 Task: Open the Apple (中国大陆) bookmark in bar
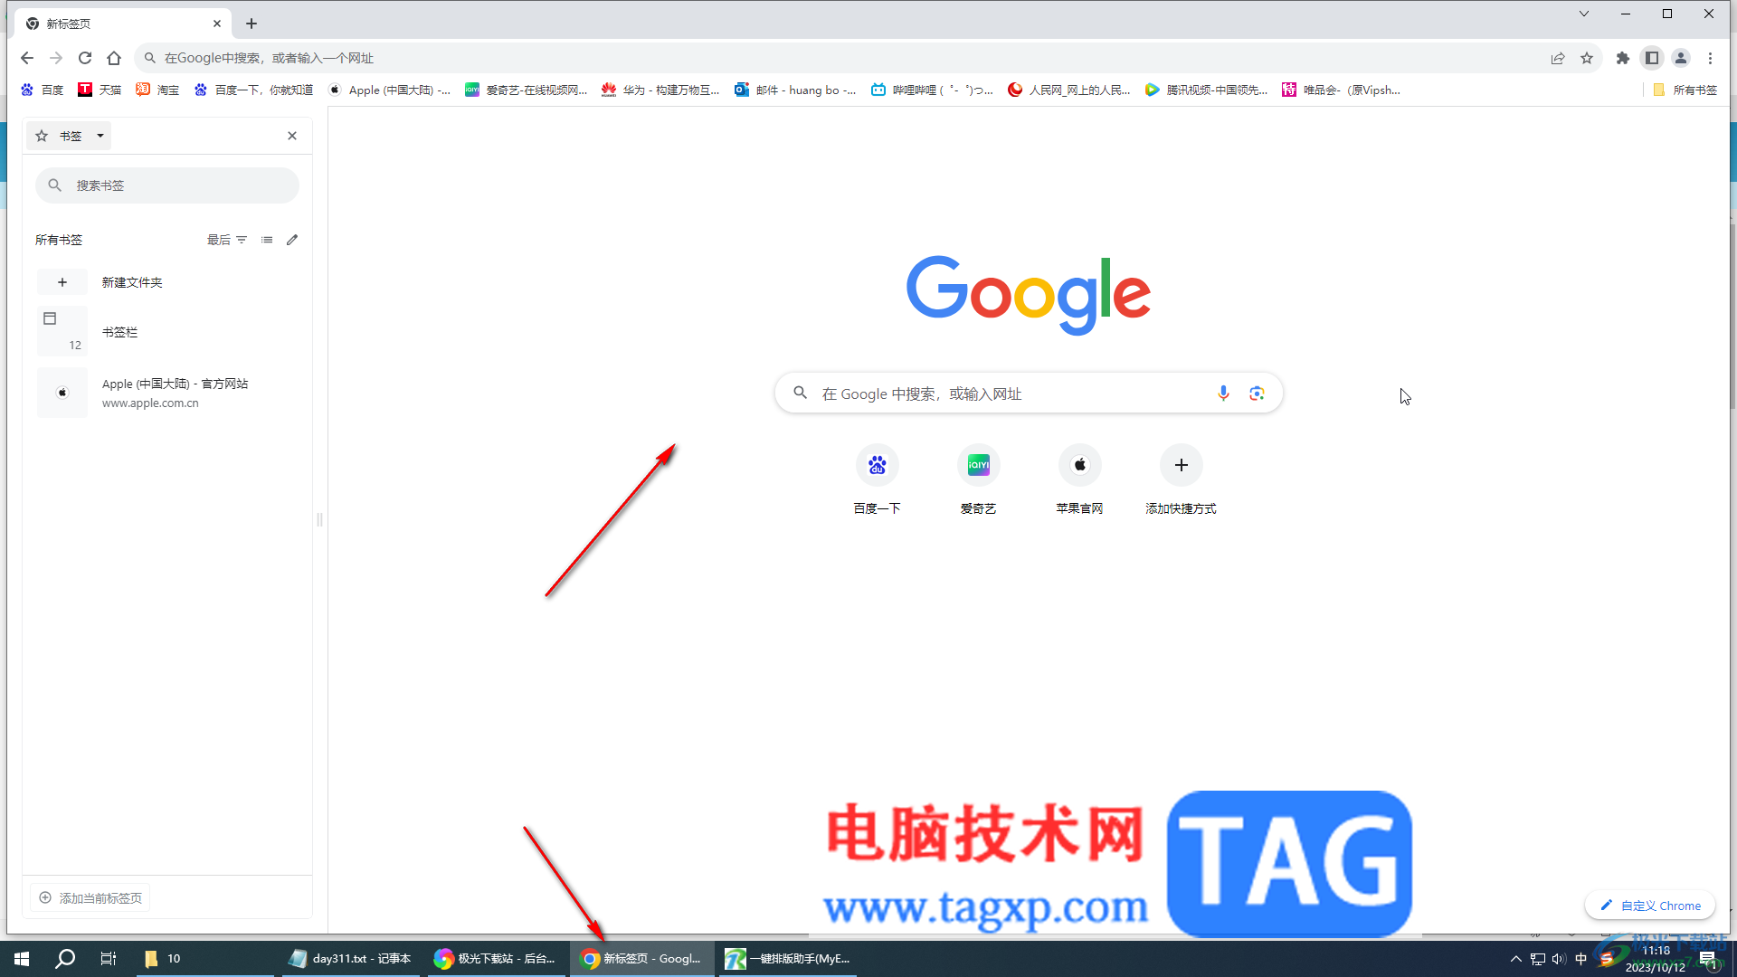coord(389,90)
